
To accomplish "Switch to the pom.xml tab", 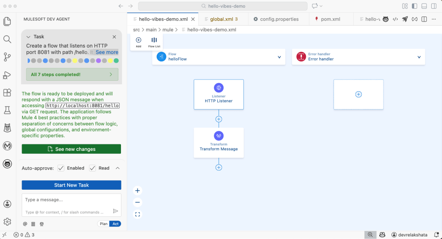I will [x=331, y=19].
